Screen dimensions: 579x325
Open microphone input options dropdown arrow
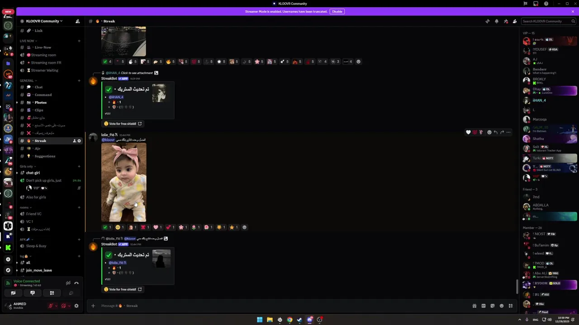[x=56, y=306]
